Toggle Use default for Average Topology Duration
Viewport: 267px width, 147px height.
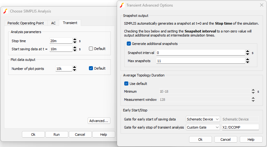tap(126, 84)
